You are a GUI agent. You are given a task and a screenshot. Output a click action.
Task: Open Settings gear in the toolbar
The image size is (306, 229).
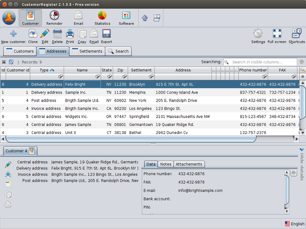click(x=258, y=34)
